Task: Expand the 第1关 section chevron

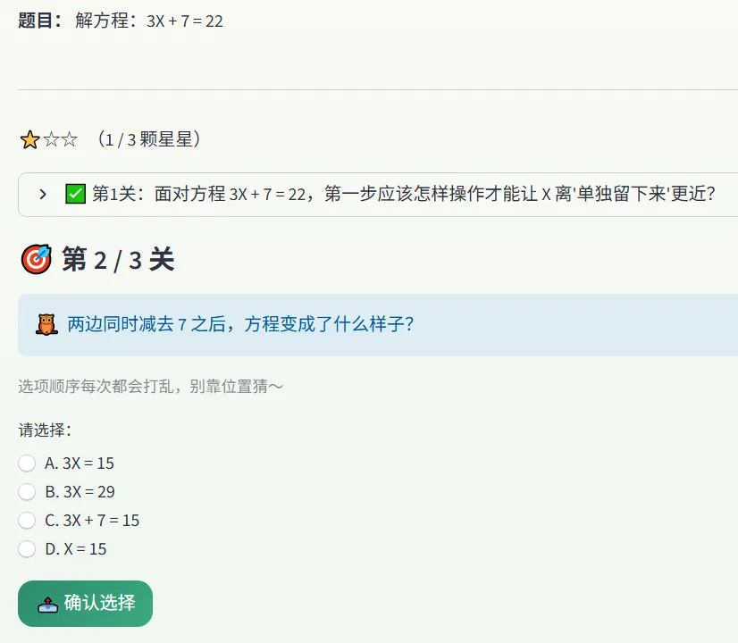Action: coord(43,195)
